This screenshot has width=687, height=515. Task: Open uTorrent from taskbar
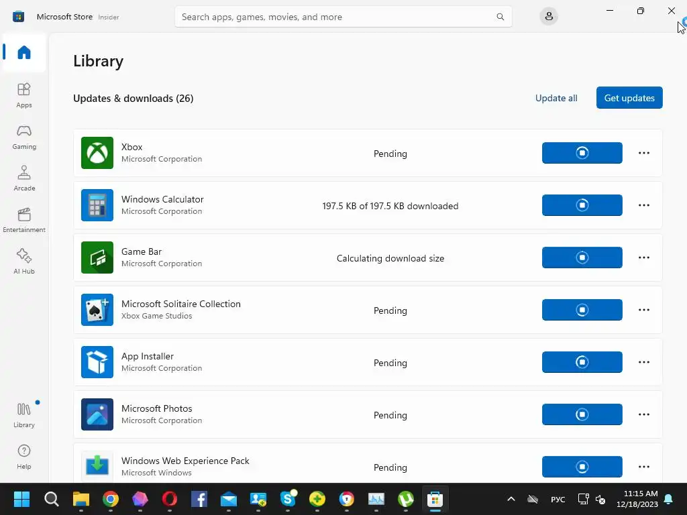pyautogui.click(x=406, y=499)
